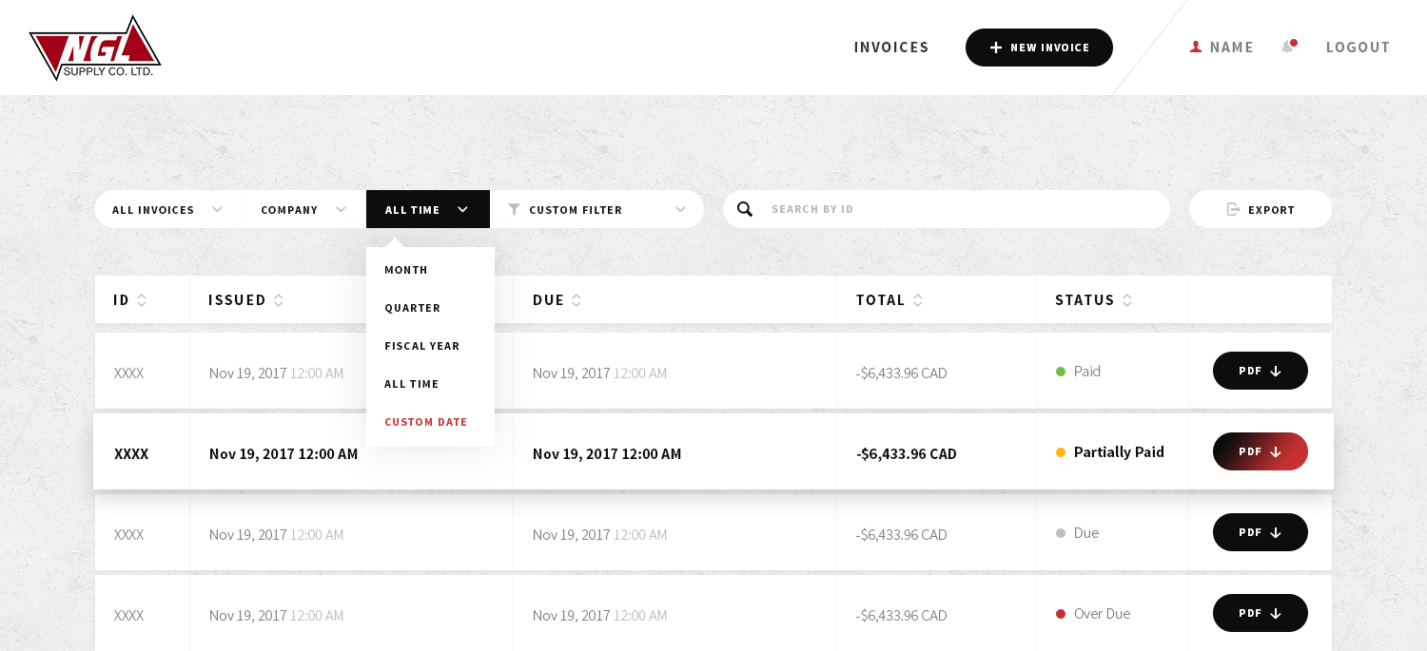1427x651 pixels.
Task: Click the Due column sort arrows
Action: [x=577, y=300]
